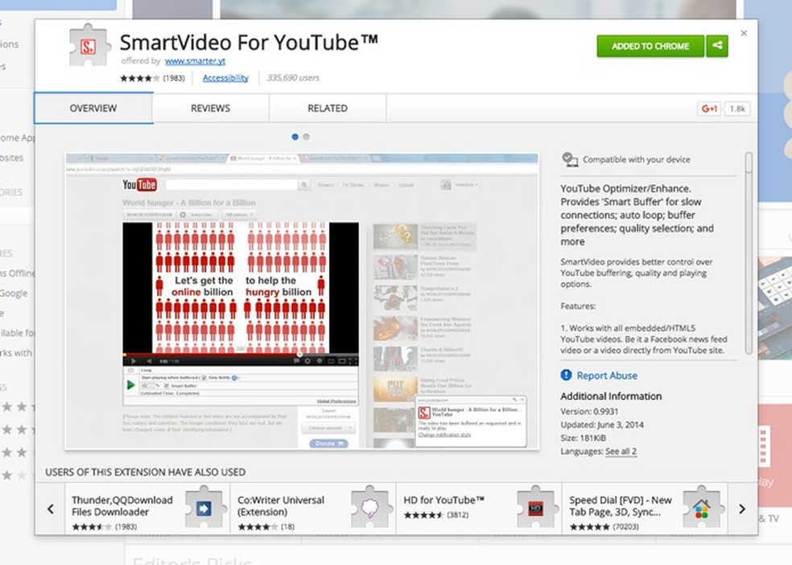The image size is (792, 565).
Task: Click the star rating with 1983 reviews
Action: coord(152,78)
